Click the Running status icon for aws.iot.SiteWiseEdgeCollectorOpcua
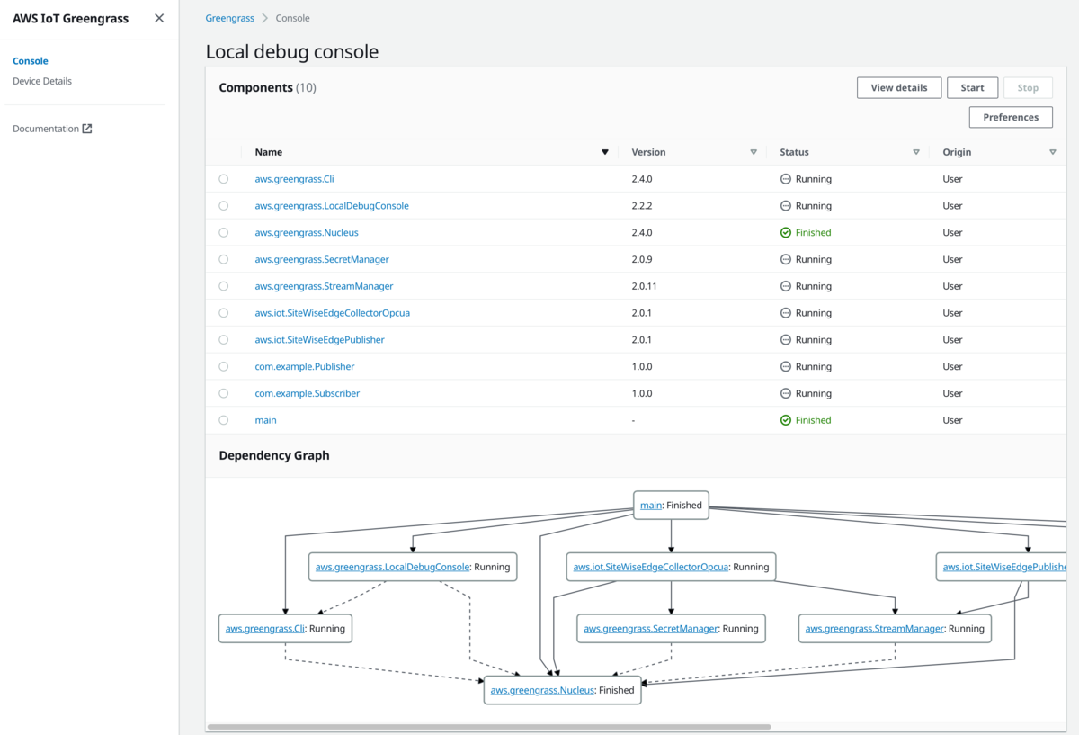Screen dimensions: 1079x735 coord(786,313)
